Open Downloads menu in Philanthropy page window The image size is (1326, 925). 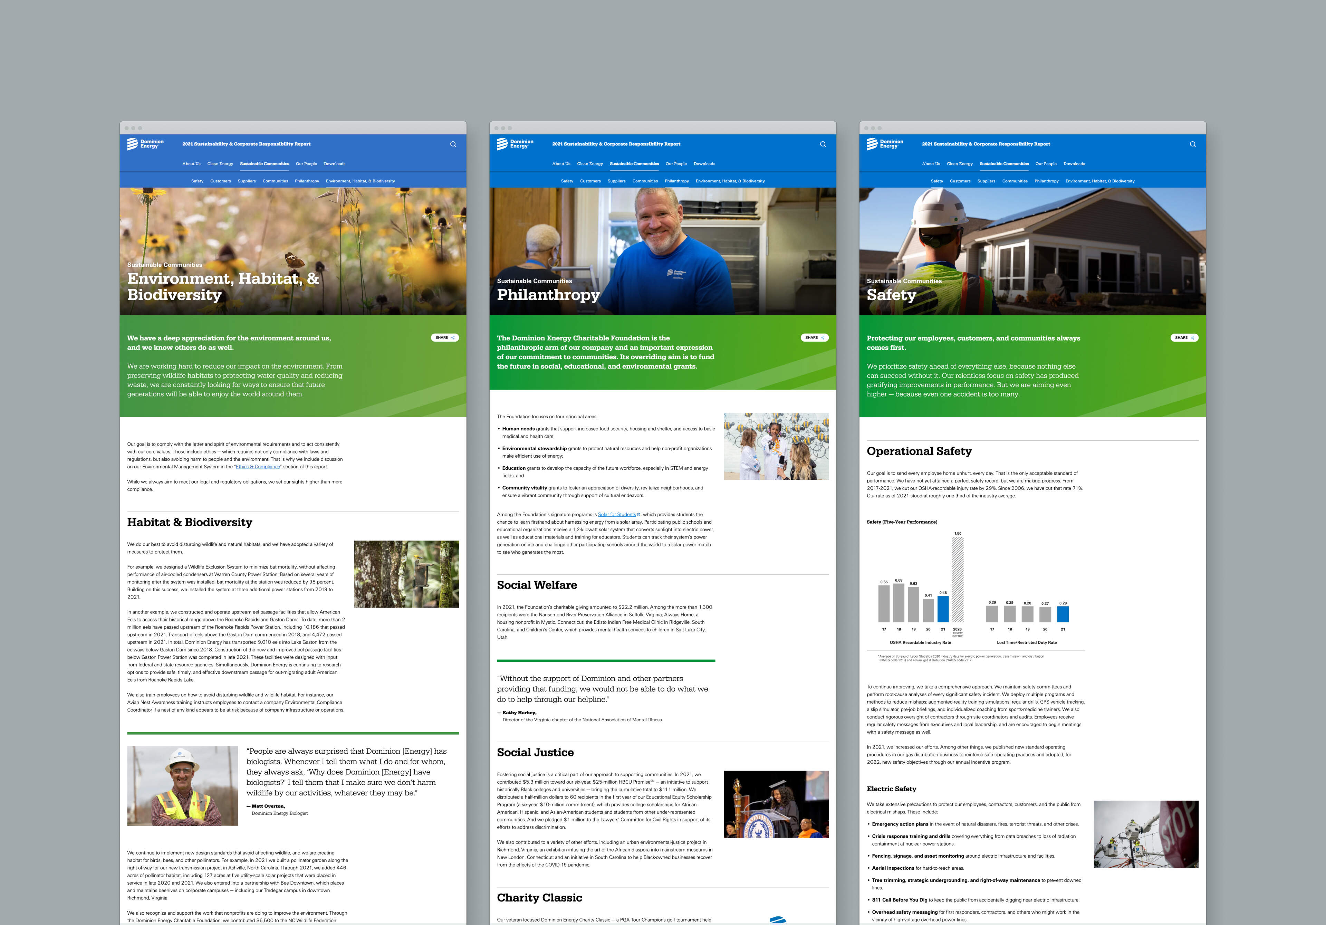(704, 163)
